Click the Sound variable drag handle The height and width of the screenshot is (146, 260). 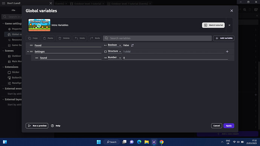(x=37, y=58)
